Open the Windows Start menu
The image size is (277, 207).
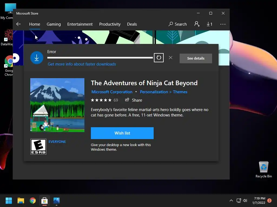pyautogui.click(x=9, y=201)
